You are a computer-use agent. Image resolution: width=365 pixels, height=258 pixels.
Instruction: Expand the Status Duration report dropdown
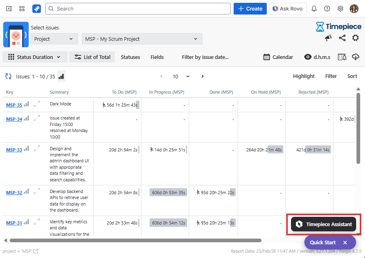(x=34, y=57)
